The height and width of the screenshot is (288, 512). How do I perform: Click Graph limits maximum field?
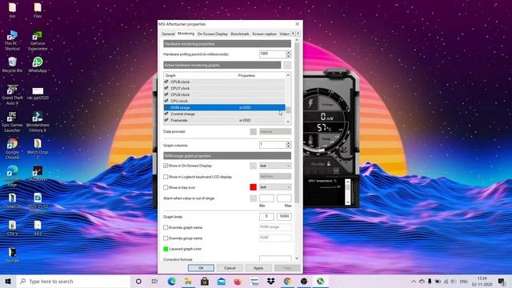(x=284, y=217)
